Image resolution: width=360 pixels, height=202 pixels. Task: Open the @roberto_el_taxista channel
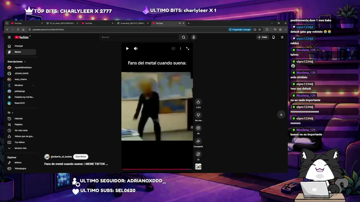(x=61, y=157)
